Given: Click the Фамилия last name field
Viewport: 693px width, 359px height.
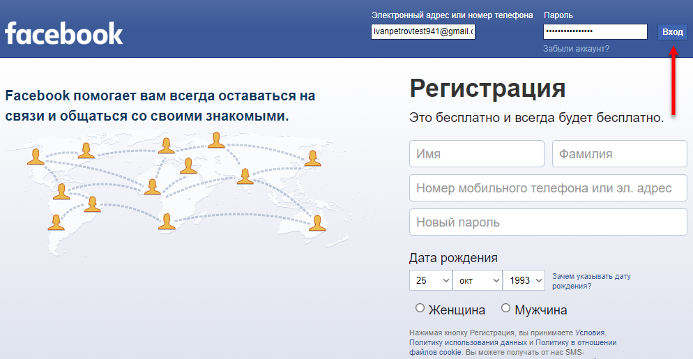Looking at the screenshot, I should (x=620, y=154).
